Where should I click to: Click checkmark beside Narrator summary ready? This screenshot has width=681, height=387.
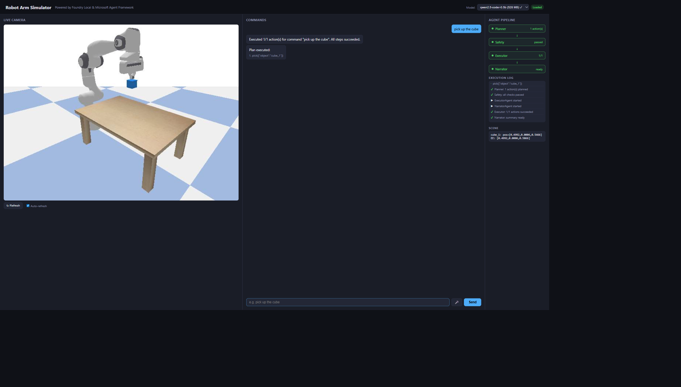coord(492,118)
